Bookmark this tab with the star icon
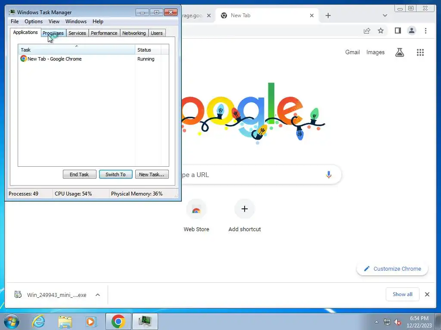This screenshot has height=330, width=441. point(381,31)
